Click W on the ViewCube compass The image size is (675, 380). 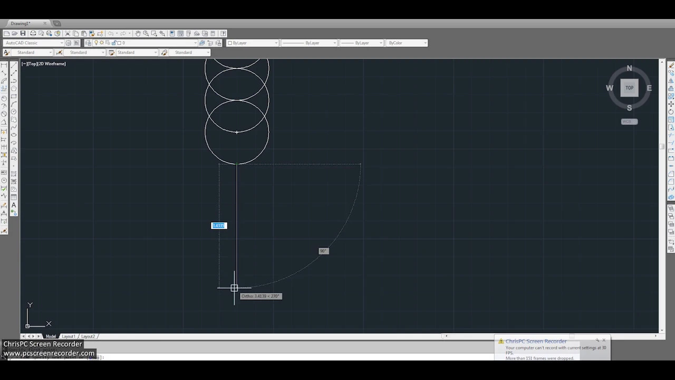pos(610,88)
